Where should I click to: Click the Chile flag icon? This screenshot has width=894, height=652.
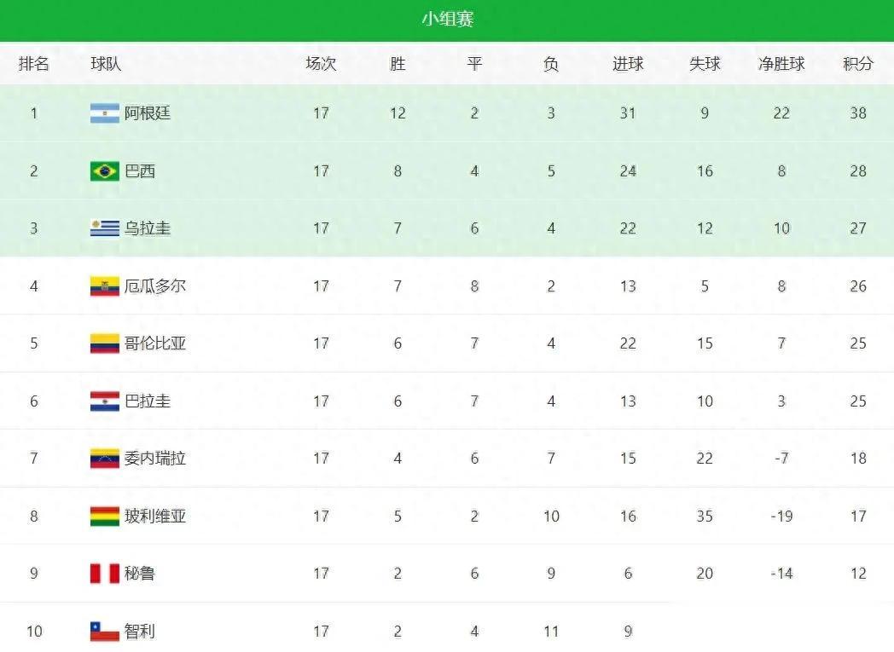105,632
